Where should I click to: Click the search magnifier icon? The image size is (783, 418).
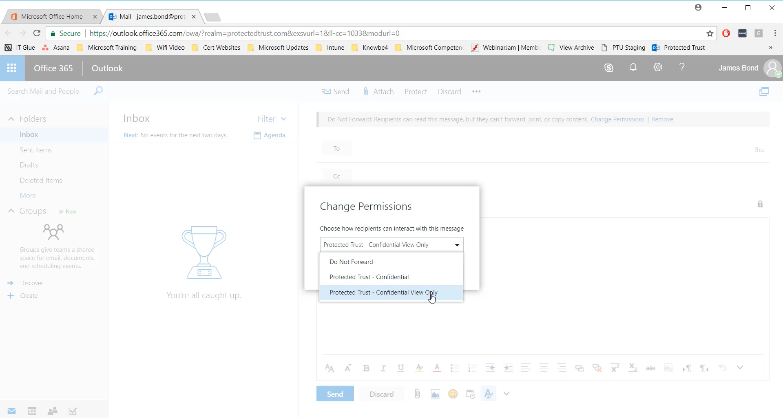point(98,91)
